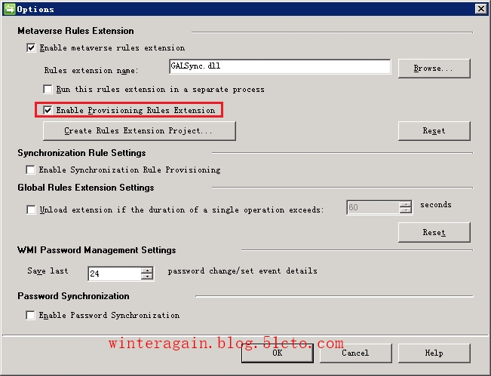The width and height of the screenshot is (491, 376).
Task: Decrease the seconds timeout spinner
Action: [x=406, y=210]
